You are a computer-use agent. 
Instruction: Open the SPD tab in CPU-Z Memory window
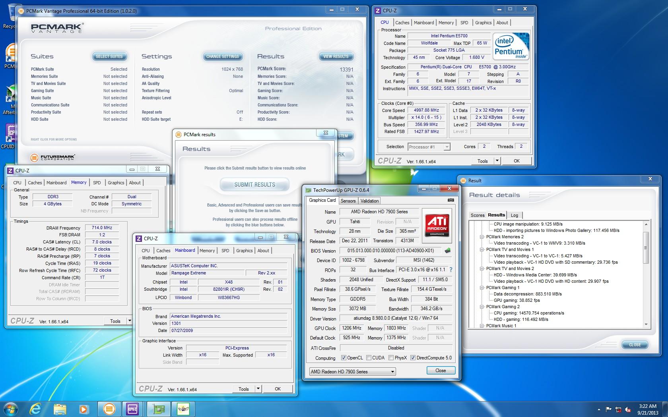(x=97, y=183)
